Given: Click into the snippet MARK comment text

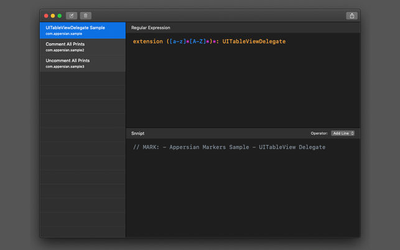Looking at the screenshot, I should click(229, 147).
